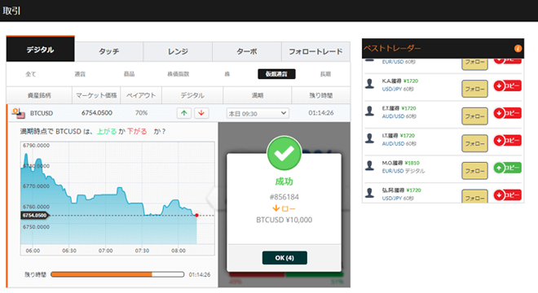The image size is (538, 293).
Task: Filter assets by 通貨
Action: click(80, 74)
